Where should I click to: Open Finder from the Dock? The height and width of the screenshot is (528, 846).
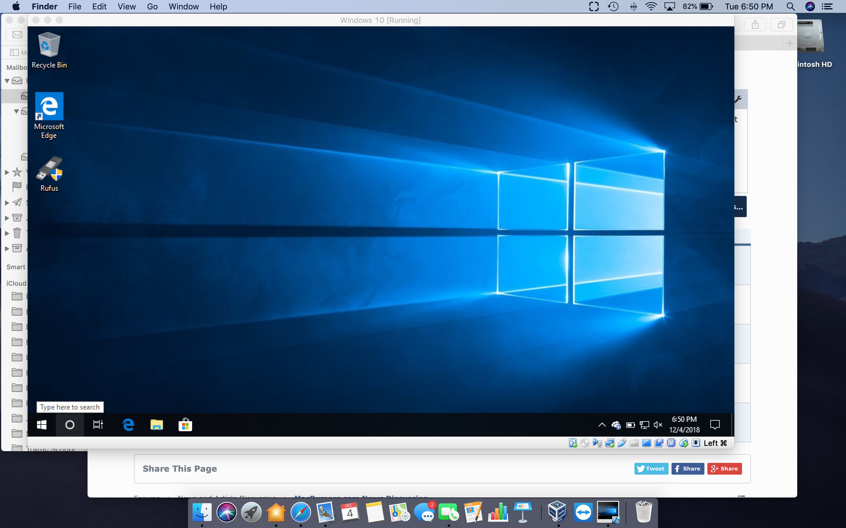point(202,512)
